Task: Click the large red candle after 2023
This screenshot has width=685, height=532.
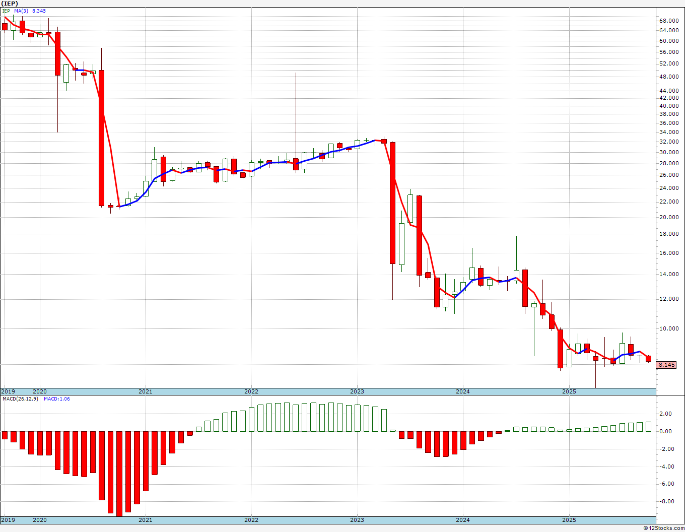Action: pos(392,203)
